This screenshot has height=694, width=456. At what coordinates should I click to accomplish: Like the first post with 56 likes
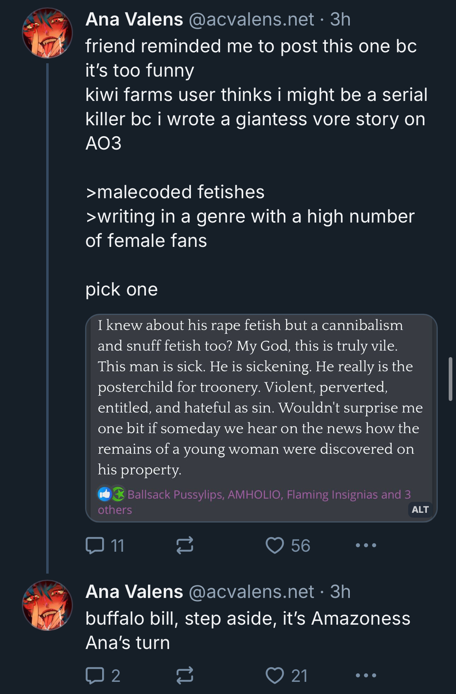(x=275, y=545)
